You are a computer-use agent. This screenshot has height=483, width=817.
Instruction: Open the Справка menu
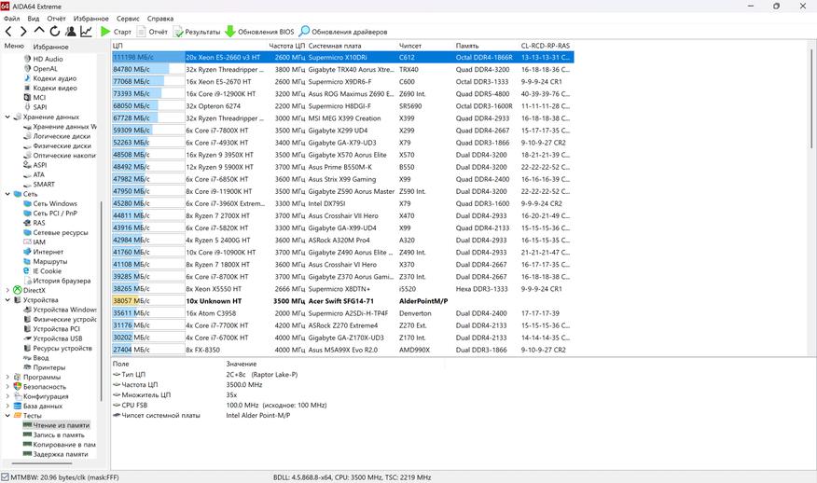(x=160, y=19)
